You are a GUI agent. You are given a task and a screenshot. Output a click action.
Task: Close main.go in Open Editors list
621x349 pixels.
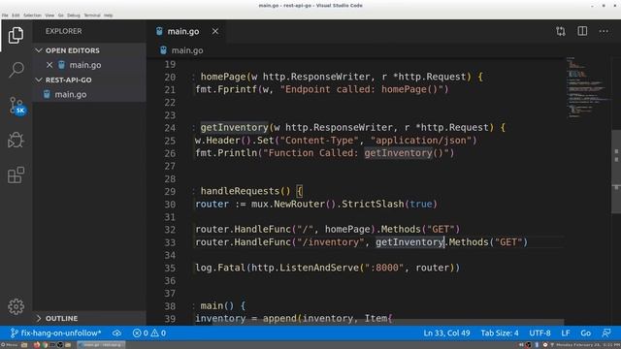pos(49,65)
